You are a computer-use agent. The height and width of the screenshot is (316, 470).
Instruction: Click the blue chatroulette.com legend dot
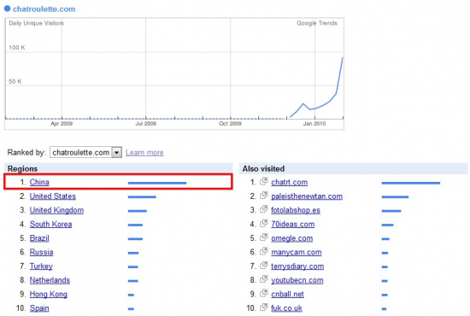pos(7,9)
